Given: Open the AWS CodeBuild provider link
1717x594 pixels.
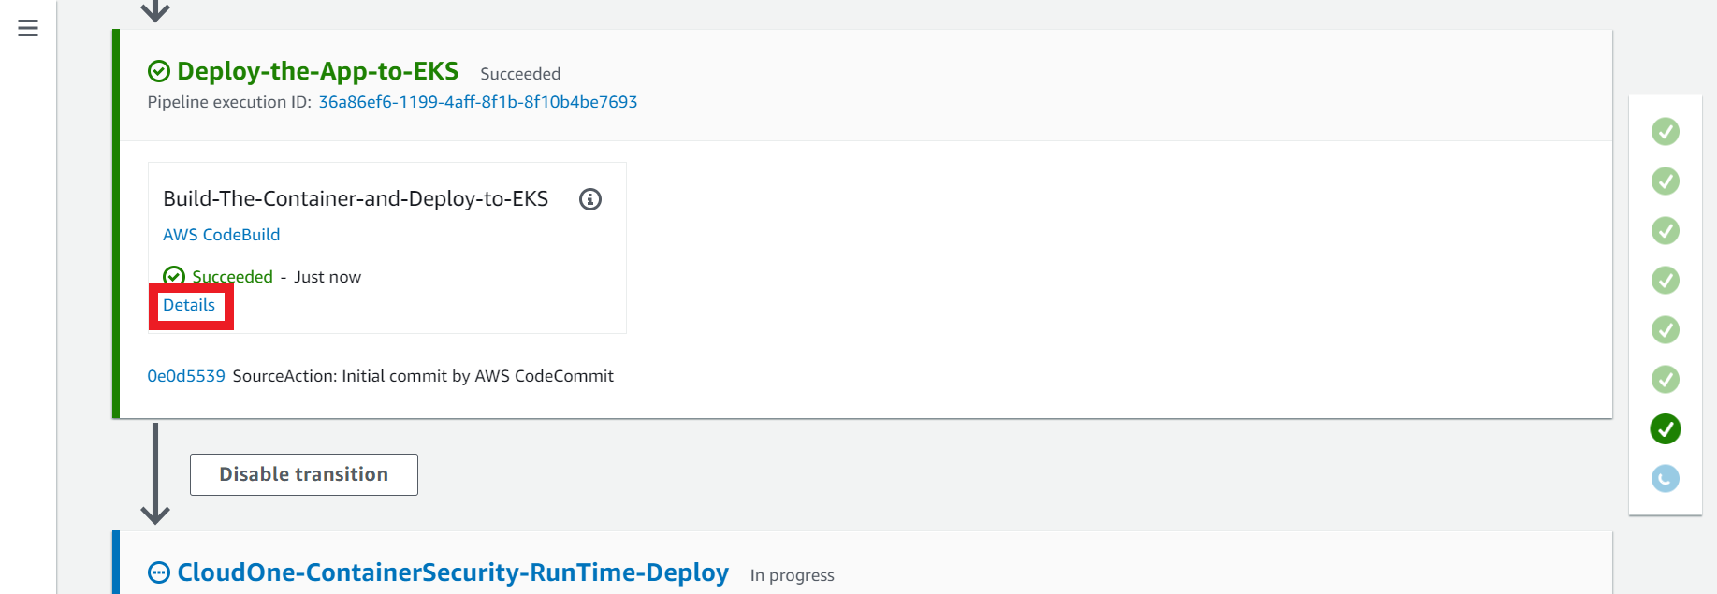Looking at the screenshot, I should pyautogui.click(x=222, y=235).
